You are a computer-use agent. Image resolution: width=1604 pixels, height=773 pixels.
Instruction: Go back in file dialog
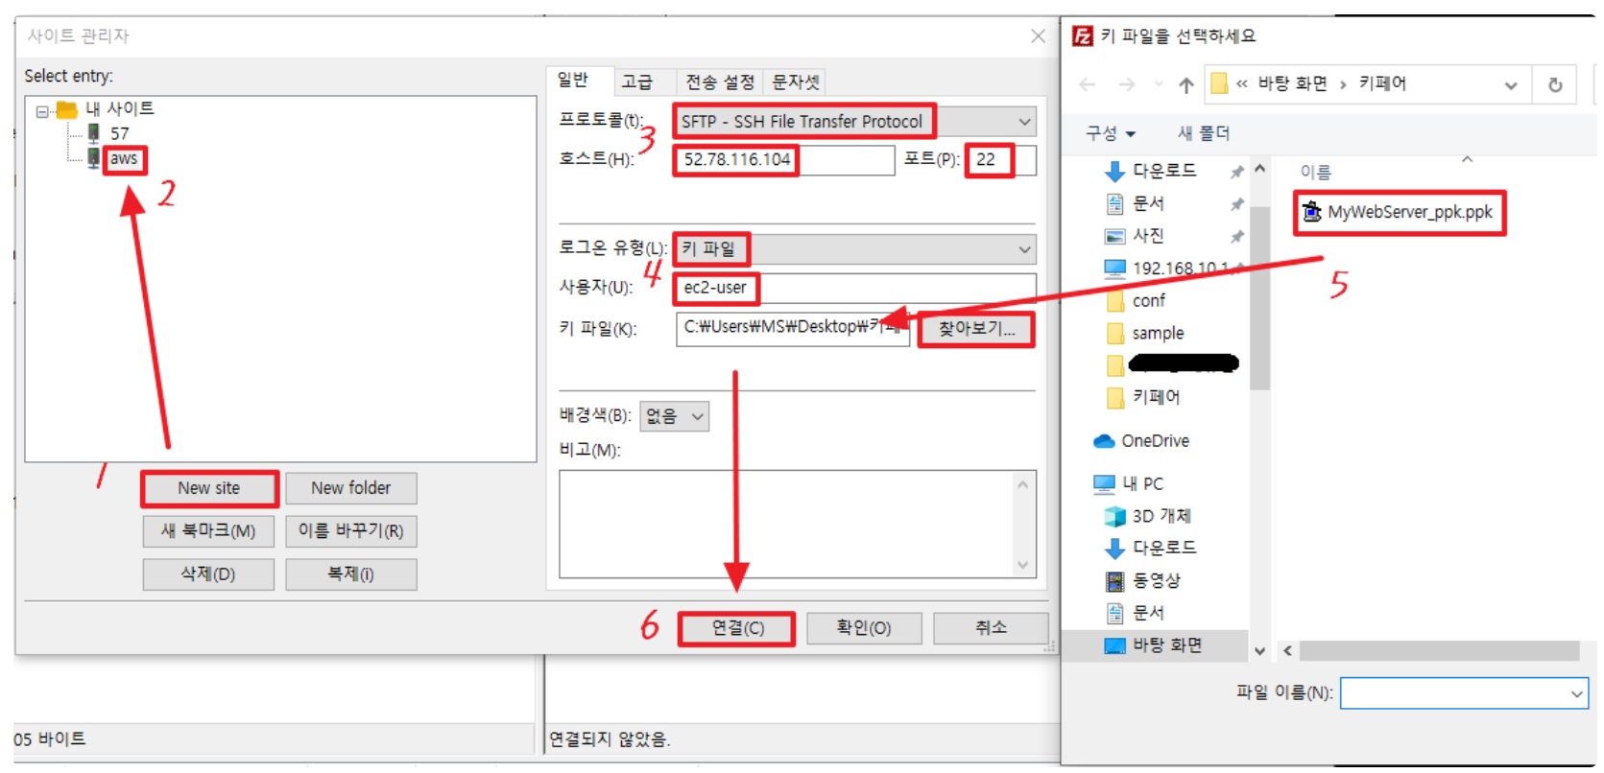(x=1088, y=85)
